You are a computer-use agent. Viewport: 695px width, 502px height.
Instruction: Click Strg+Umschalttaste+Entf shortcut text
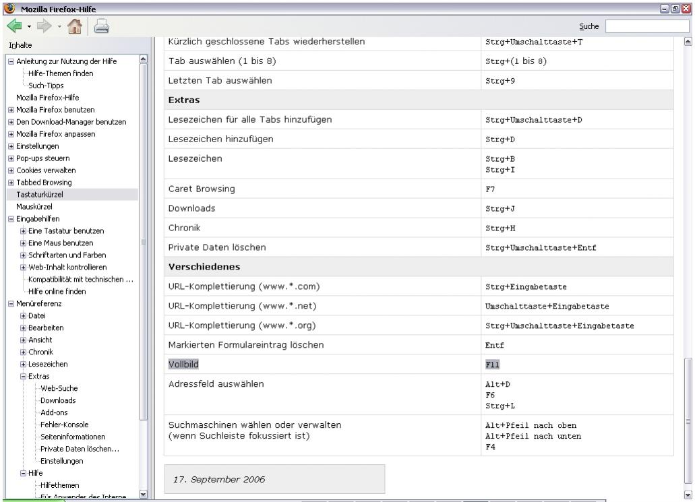pos(541,248)
